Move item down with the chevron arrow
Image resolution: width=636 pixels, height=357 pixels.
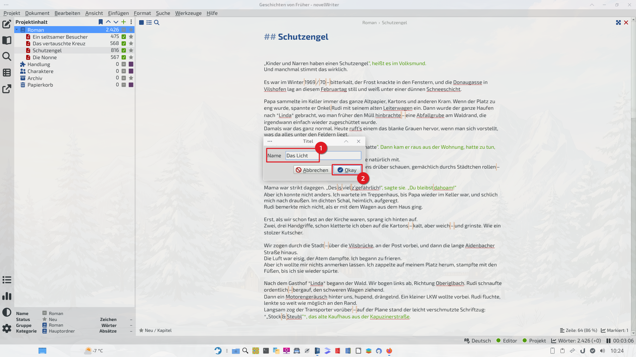click(116, 22)
